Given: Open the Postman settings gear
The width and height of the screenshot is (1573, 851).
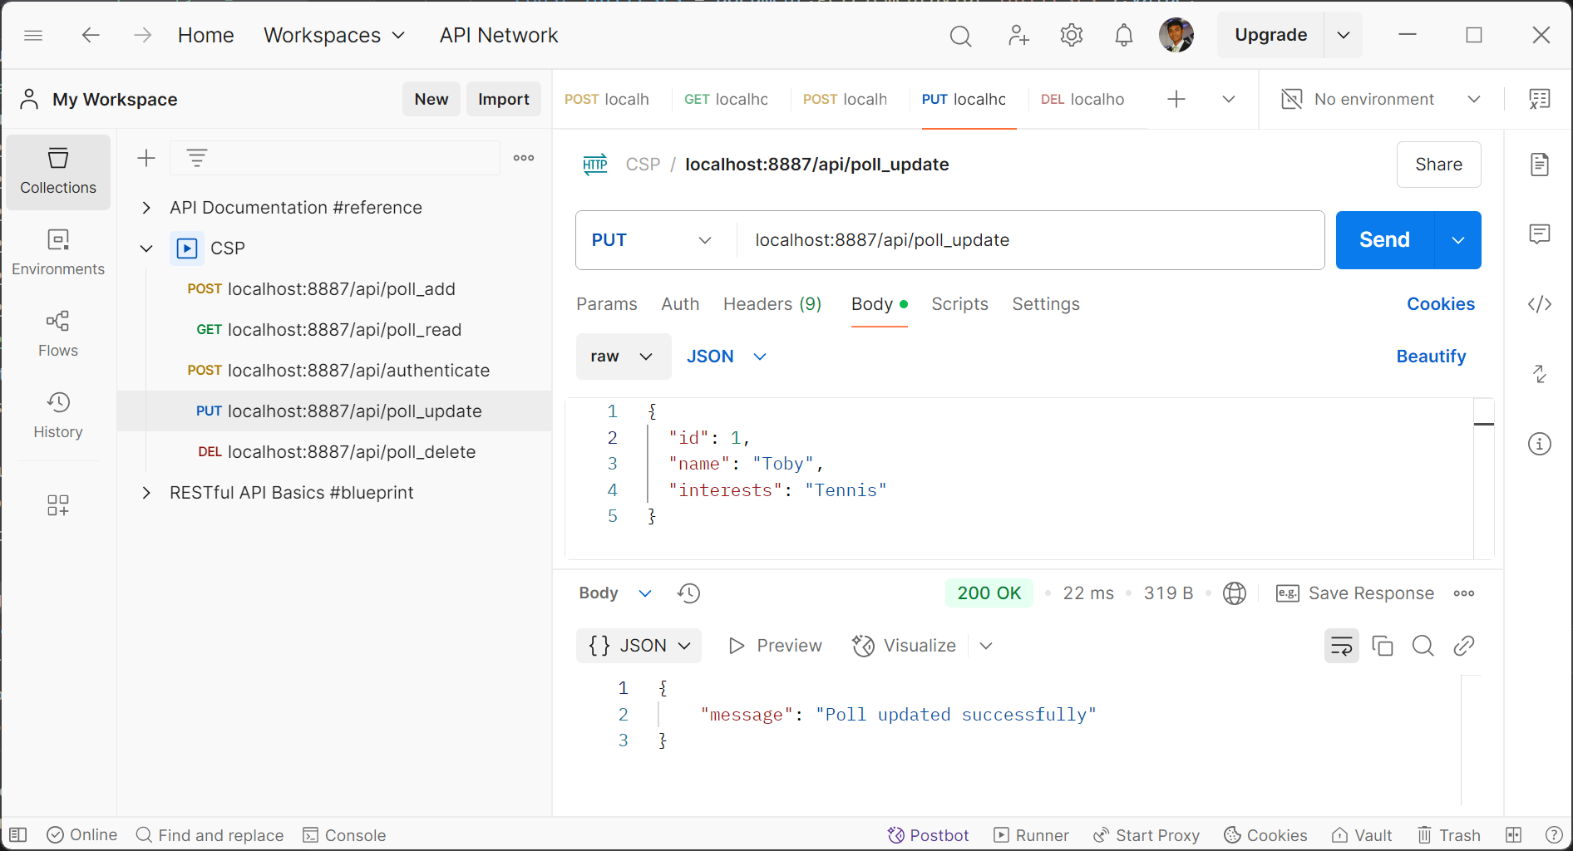Looking at the screenshot, I should tap(1071, 35).
